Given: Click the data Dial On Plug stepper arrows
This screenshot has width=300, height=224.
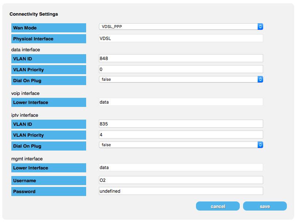Looking at the screenshot, I should pyautogui.click(x=260, y=79).
